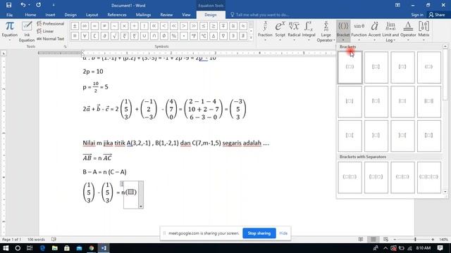Insert the plus-minus symbol
451x253 pixels.
coord(75,26)
